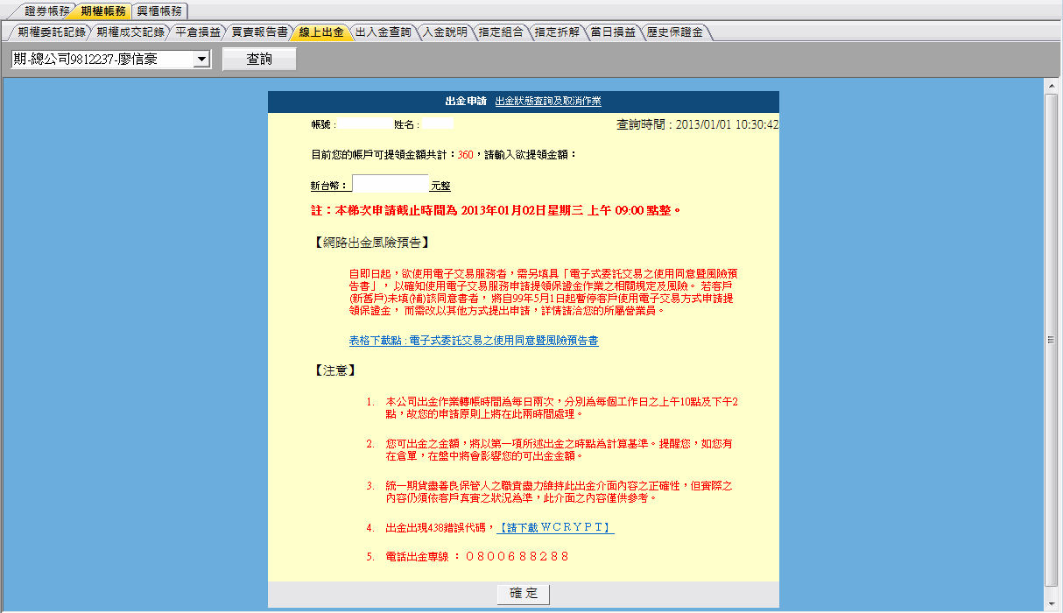The height and width of the screenshot is (613, 1063).
Task: Open the 歷史保證金 tab
Action: [674, 32]
